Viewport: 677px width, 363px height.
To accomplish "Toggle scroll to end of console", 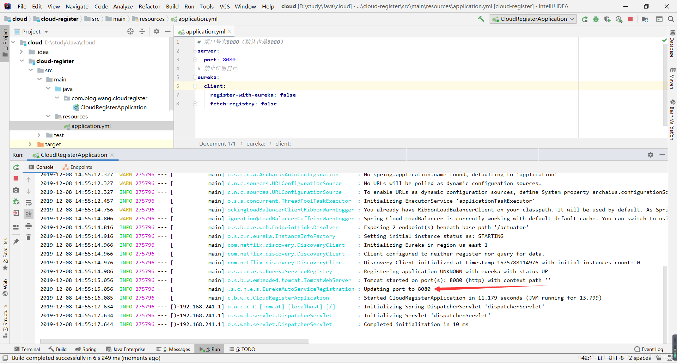I will (29, 214).
